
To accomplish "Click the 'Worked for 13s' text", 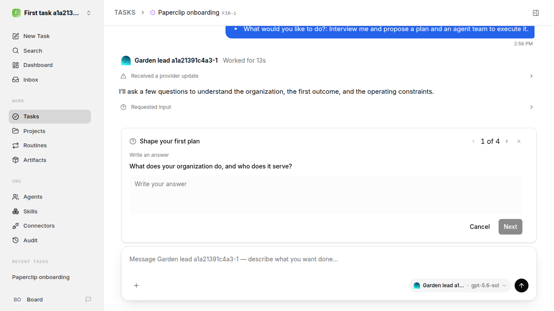I will point(244,60).
